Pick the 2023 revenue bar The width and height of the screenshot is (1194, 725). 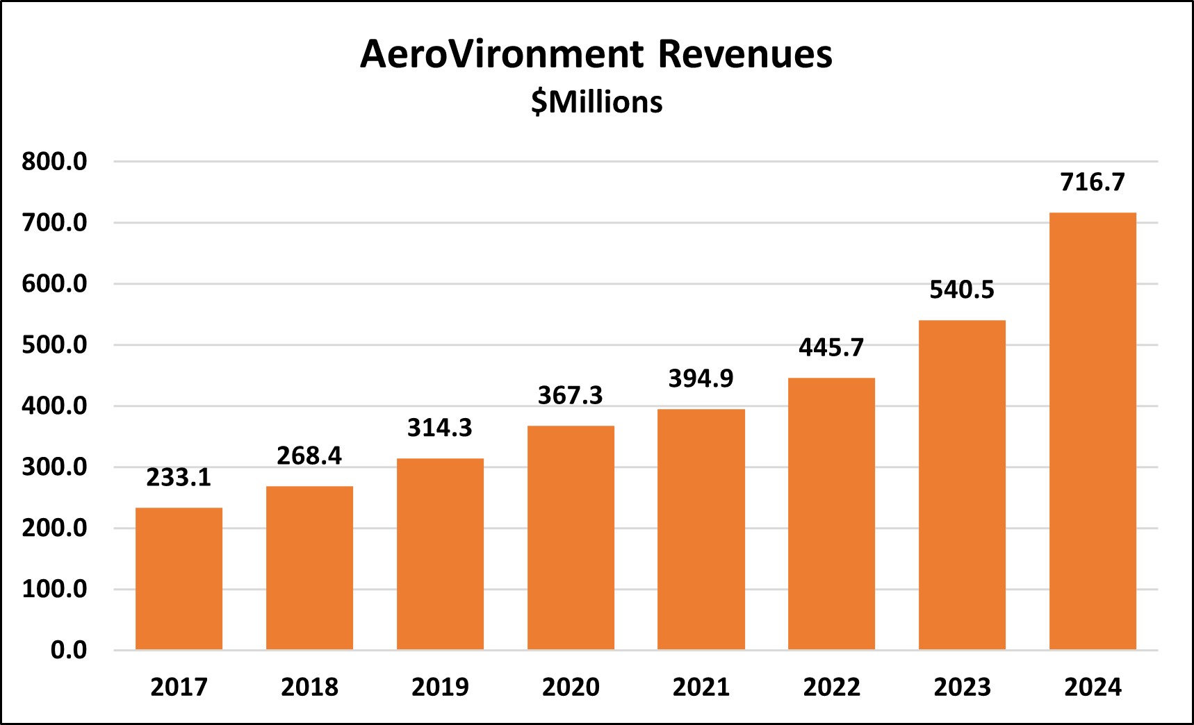coord(962,485)
